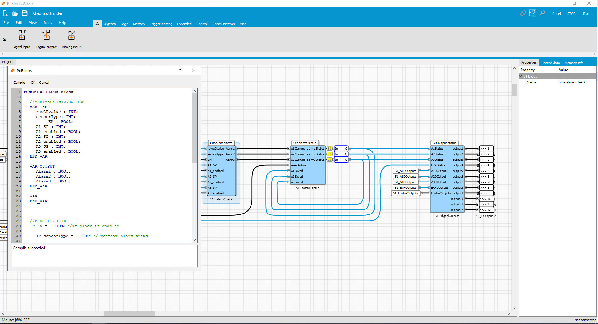Image resolution: width=598 pixels, height=324 pixels.
Task: Open the Memory info tab
Action: pyautogui.click(x=574, y=63)
